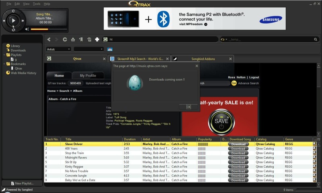The width and height of the screenshot is (322, 193).
Task: Click the magnifier search icon
Action: pyautogui.click(x=316, y=39)
